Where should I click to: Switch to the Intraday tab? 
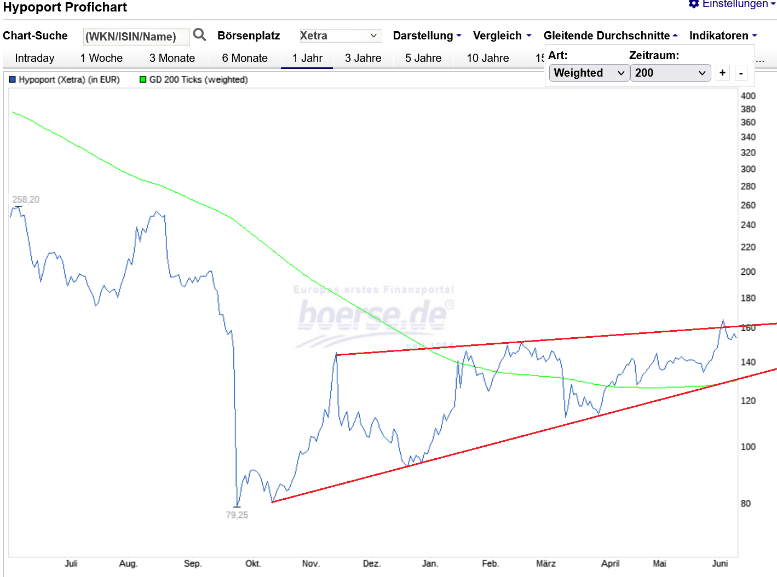pos(34,58)
